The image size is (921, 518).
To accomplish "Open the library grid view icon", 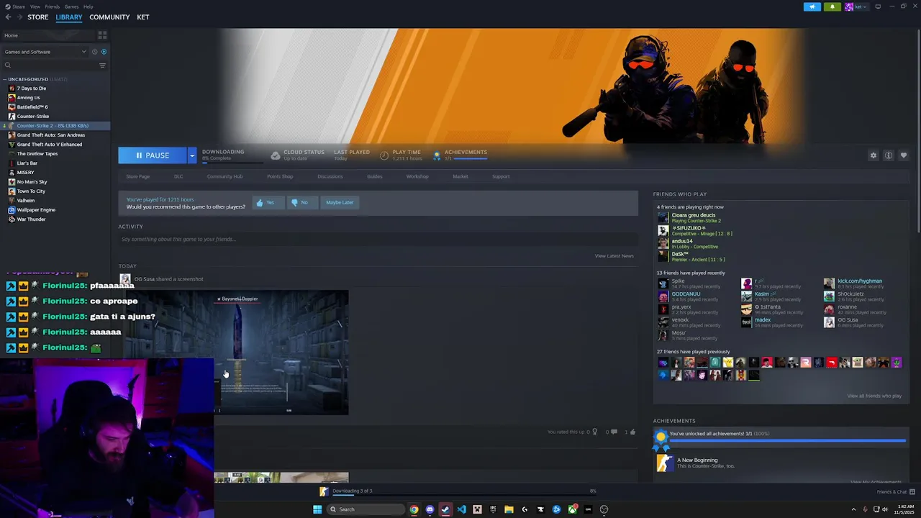I will click(102, 35).
